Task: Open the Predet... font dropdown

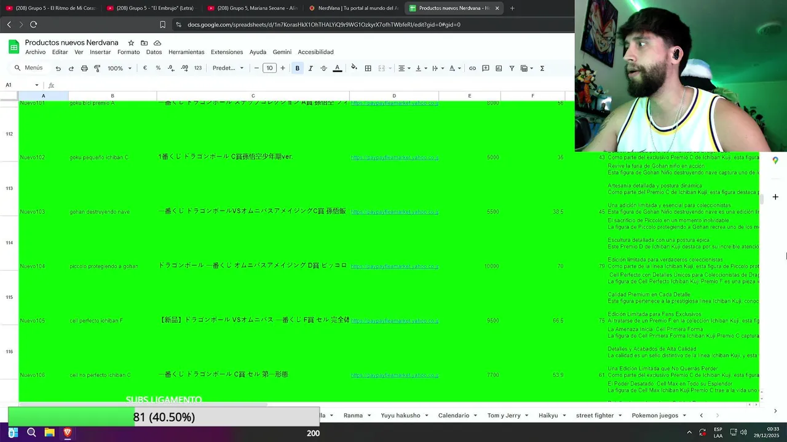Action: click(x=228, y=68)
